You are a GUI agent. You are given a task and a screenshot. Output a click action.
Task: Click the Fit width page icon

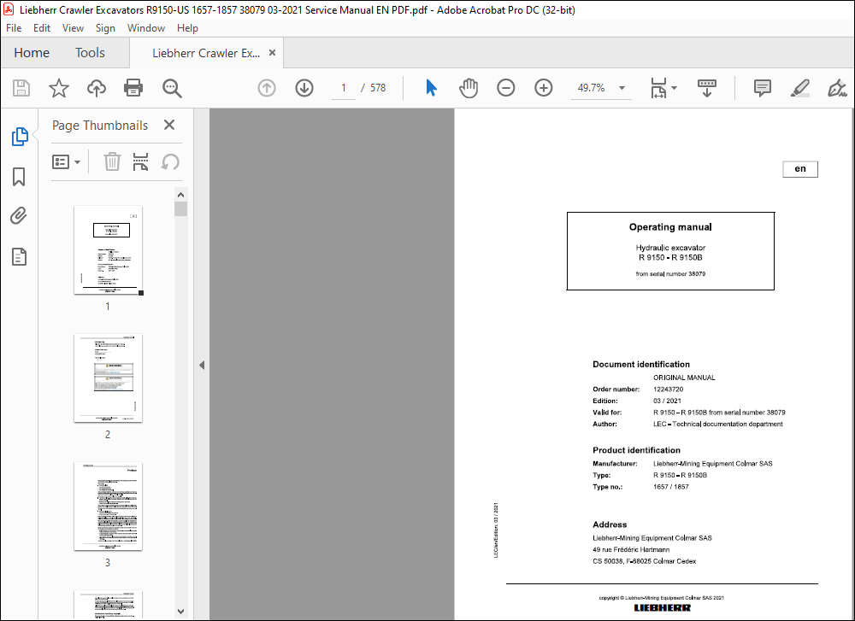[658, 88]
